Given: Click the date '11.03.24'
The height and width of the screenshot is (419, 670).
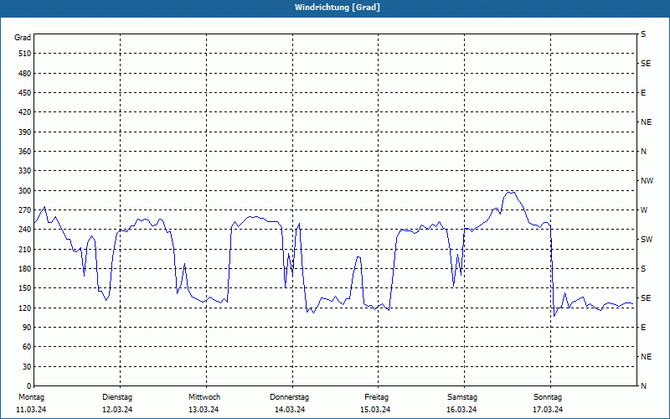Looking at the screenshot, I should coord(31,410).
